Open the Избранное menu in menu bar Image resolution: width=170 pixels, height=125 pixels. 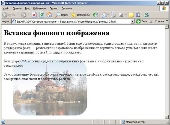pyautogui.click(x=40, y=8)
